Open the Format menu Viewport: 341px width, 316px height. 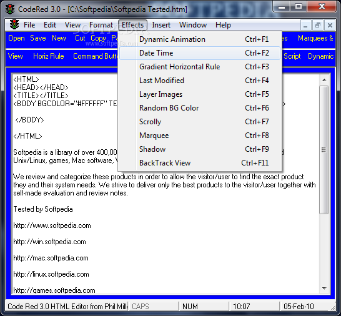[x=101, y=25]
